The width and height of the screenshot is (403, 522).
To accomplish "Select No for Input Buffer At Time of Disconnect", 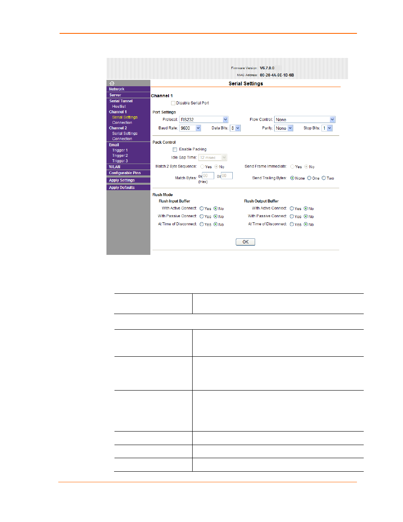I will [x=215, y=225].
